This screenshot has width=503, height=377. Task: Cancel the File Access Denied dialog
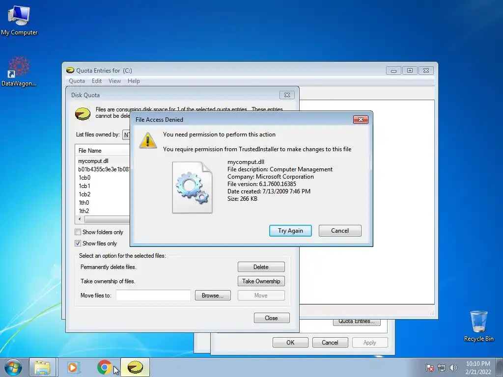[340, 231]
